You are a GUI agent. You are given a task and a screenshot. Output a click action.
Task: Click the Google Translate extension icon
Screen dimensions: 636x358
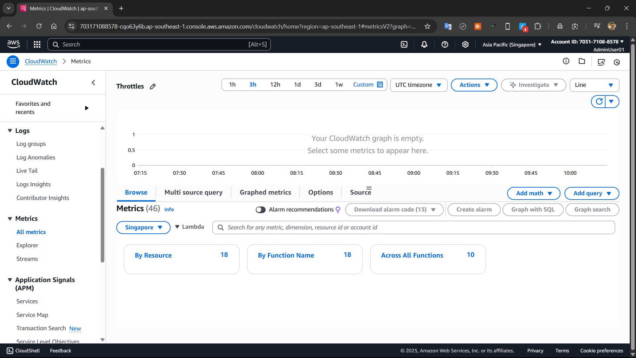(x=448, y=26)
